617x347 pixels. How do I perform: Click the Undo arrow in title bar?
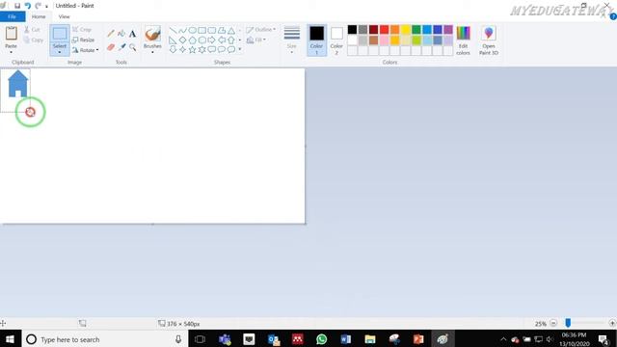pos(28,6)
